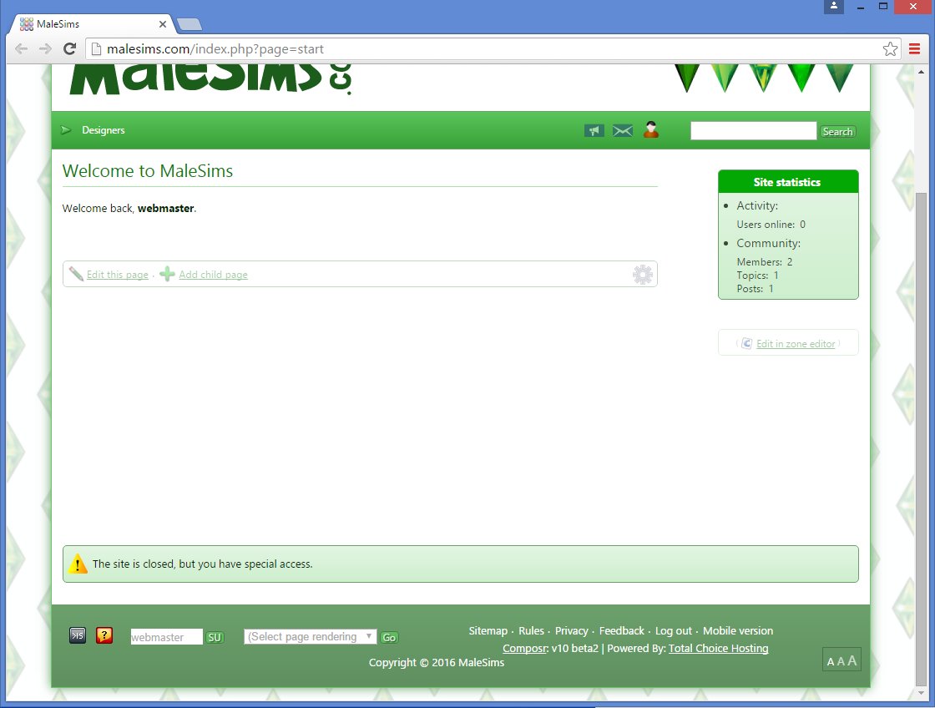Open a new browser tab
This screenshot has height=708, width=935.
click(x=190, y=24)
